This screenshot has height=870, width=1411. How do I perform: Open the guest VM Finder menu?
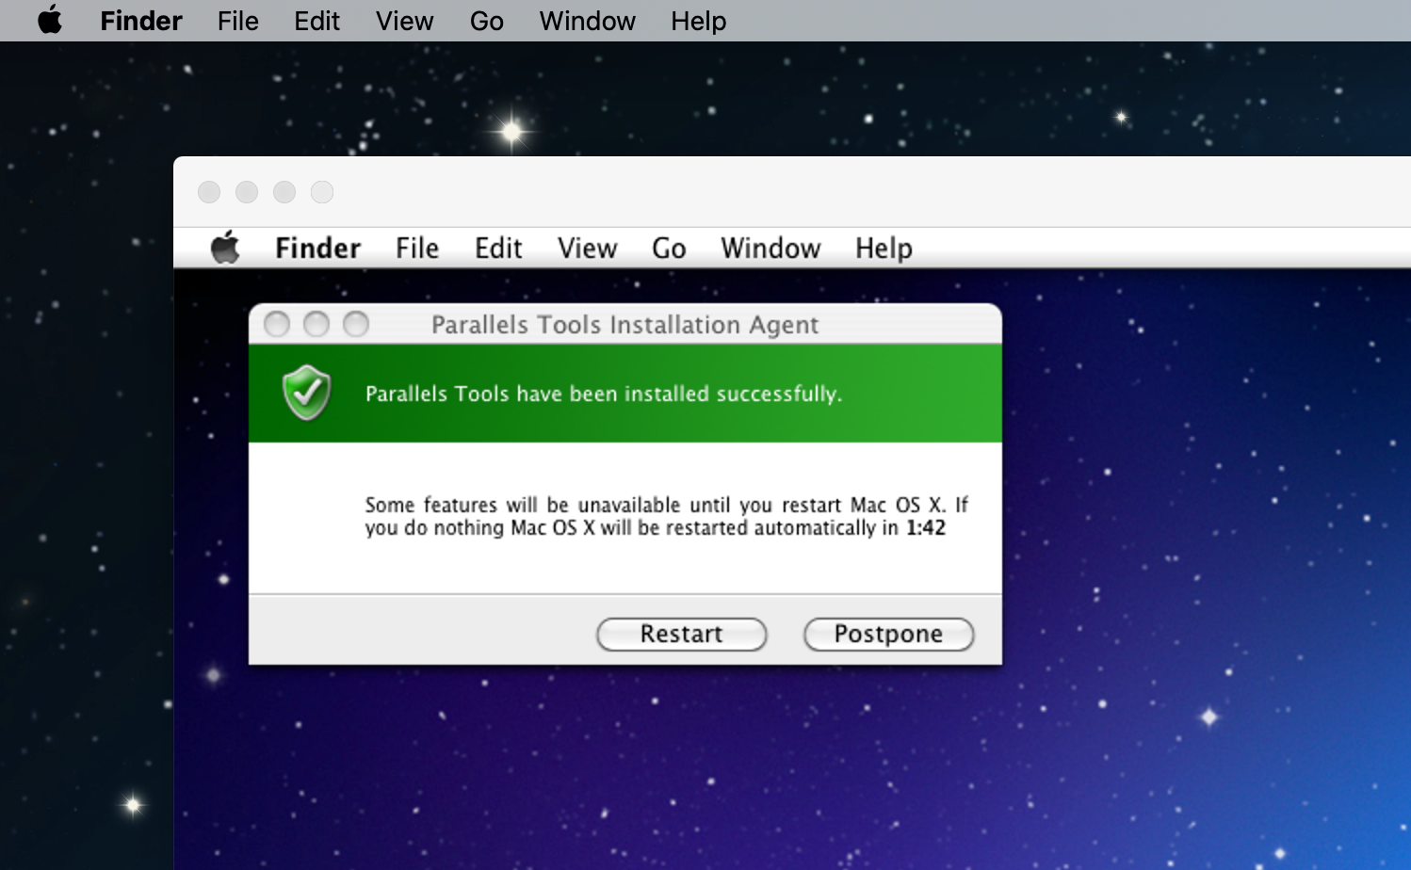click(x=317, y=249)
